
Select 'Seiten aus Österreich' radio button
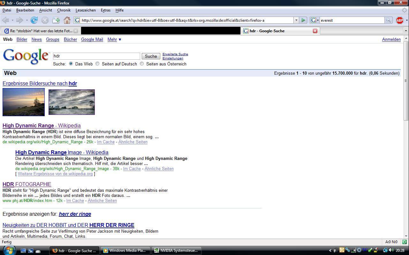142,64
